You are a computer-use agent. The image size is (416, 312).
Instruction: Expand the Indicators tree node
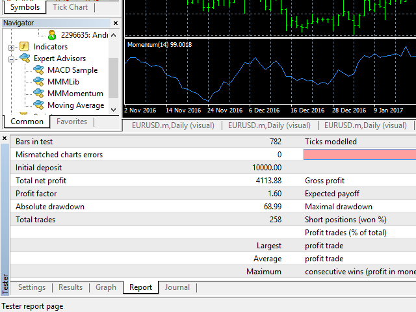[x=11, y=47]
